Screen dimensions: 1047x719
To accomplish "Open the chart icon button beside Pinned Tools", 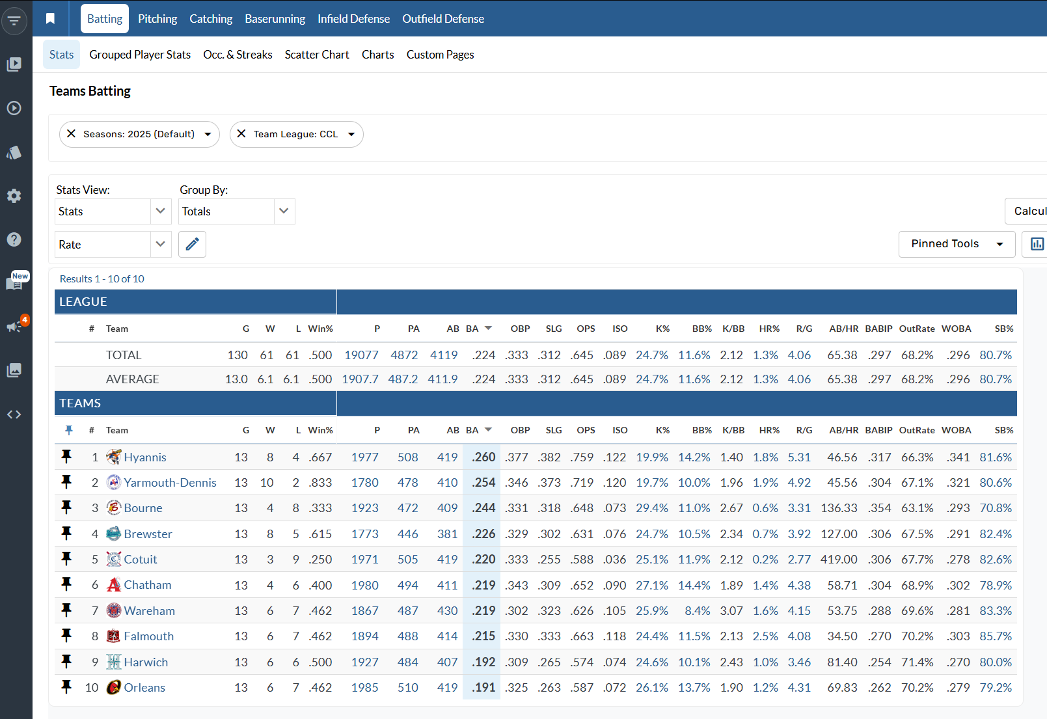I will tap(1037, 244).
